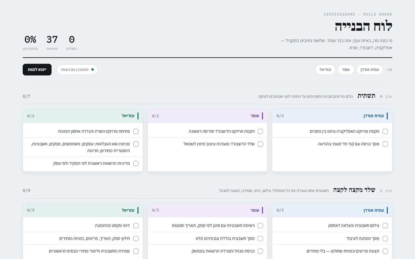Choose the עופר identity chip
Screen dimensions: 415x259
pos(346,70)
